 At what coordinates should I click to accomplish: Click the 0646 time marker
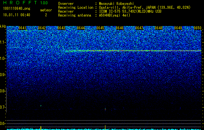point(120,28)
